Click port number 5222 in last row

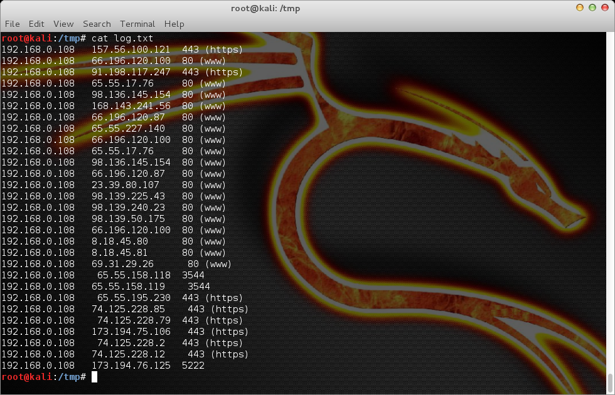(x=193, y=366)
